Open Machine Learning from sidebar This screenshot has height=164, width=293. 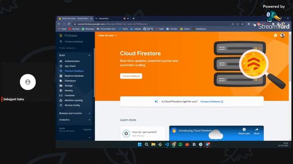(x=73, y=100)
